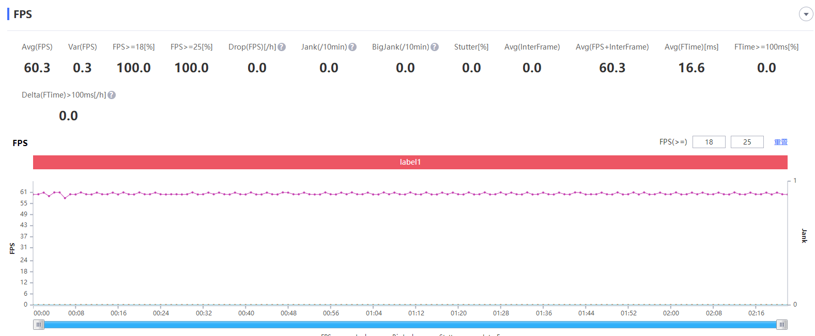The image size is (815, 336).
Task: Collapse the FPS panel with the arrow button
Action: [x=806, y=14]
